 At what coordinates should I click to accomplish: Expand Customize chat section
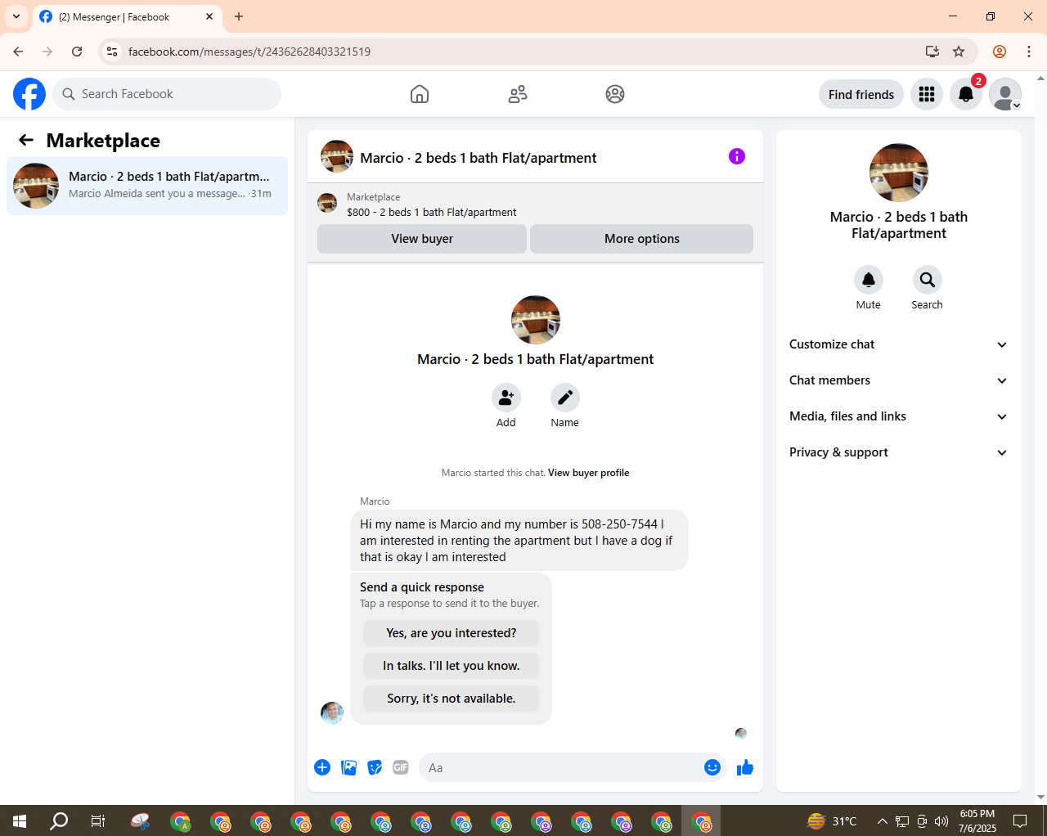pos(899,344)
